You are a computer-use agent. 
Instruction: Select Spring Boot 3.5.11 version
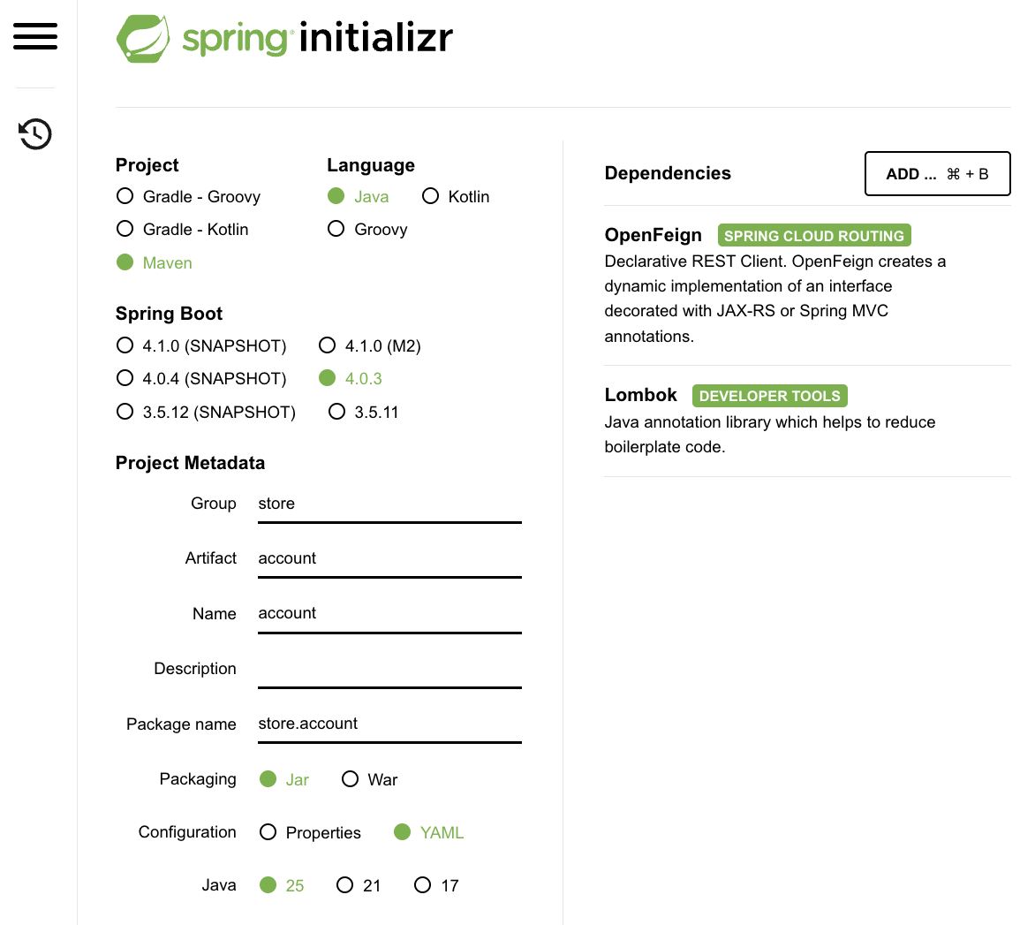tap(336, 412)
